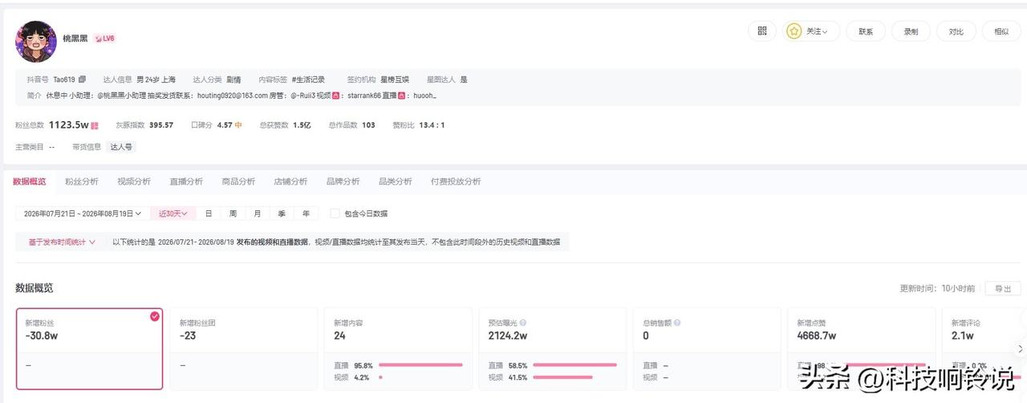Click the pink chart icon next to 1123.5w
1027x403 pixels.
point(95,125)
